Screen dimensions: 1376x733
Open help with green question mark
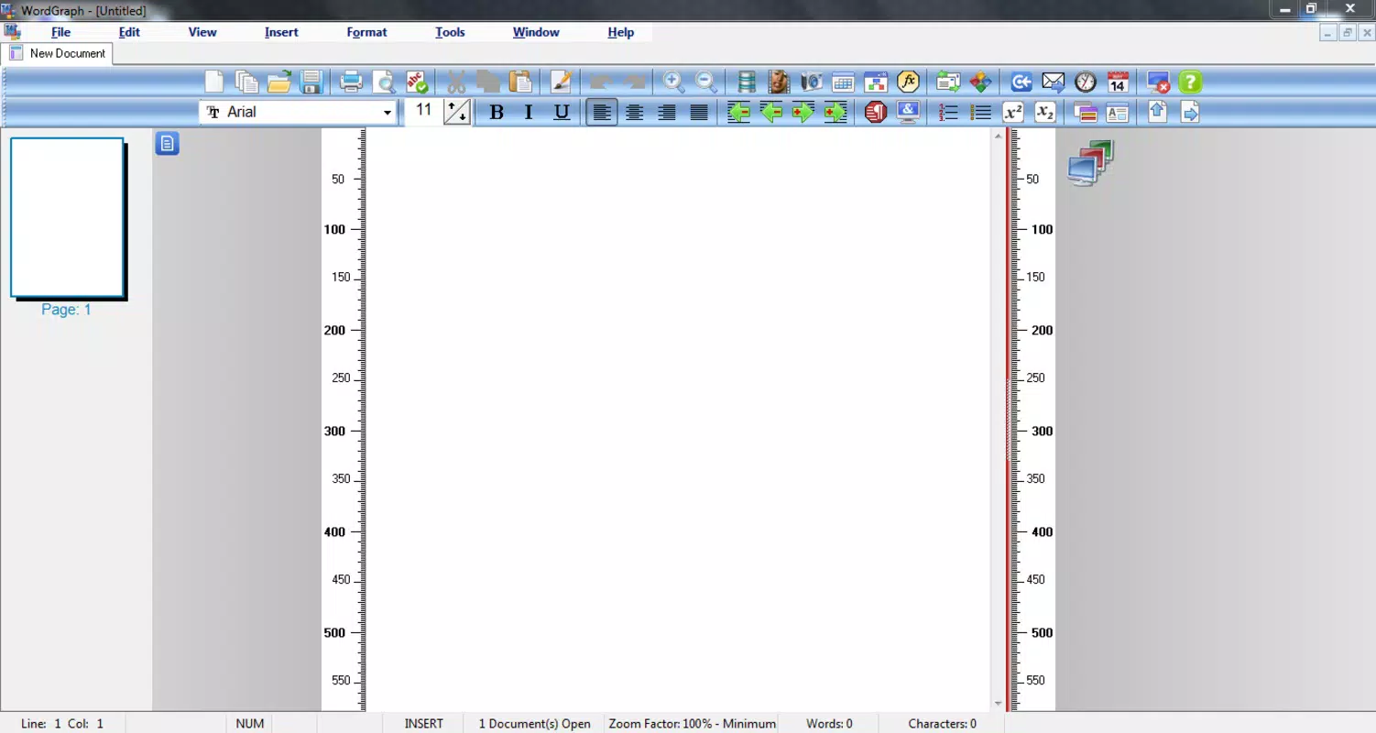tap(1190, 82)
